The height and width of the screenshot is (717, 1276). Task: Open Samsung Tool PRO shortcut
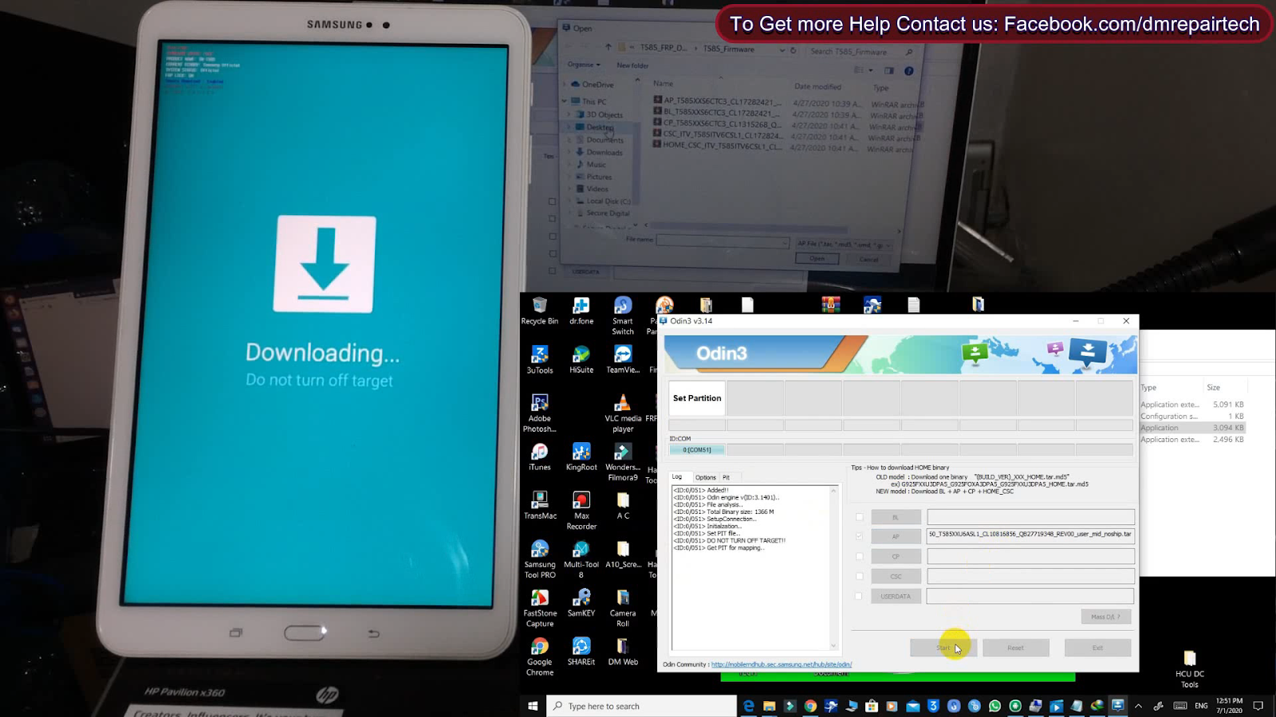[540, 559]
